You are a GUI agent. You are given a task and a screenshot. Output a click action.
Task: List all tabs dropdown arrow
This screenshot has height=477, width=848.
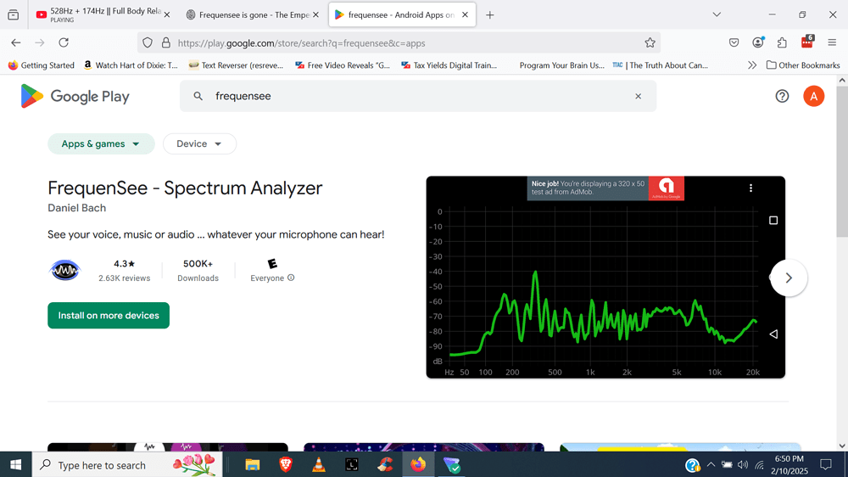click(717, 14)
